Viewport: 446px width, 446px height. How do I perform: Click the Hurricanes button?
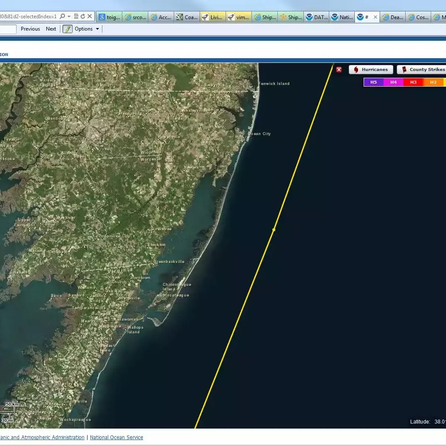click(x=371, y=70)
